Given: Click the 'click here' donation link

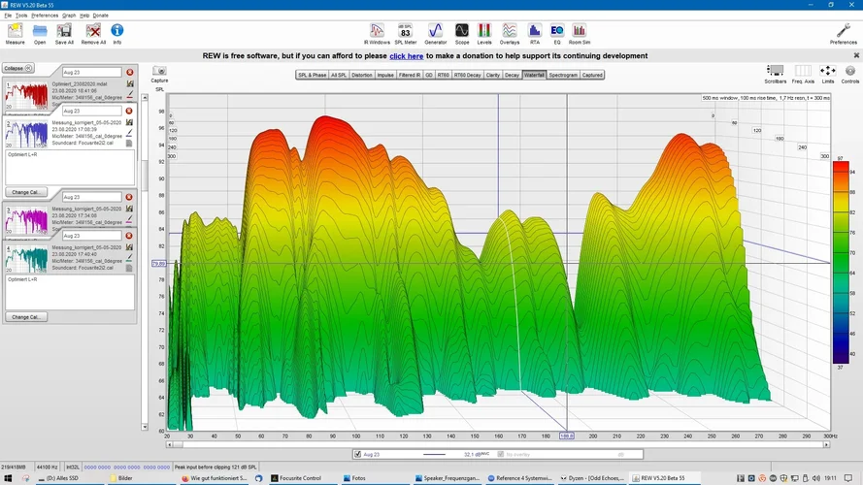Looking at the screenshot, I should point(406,56).
